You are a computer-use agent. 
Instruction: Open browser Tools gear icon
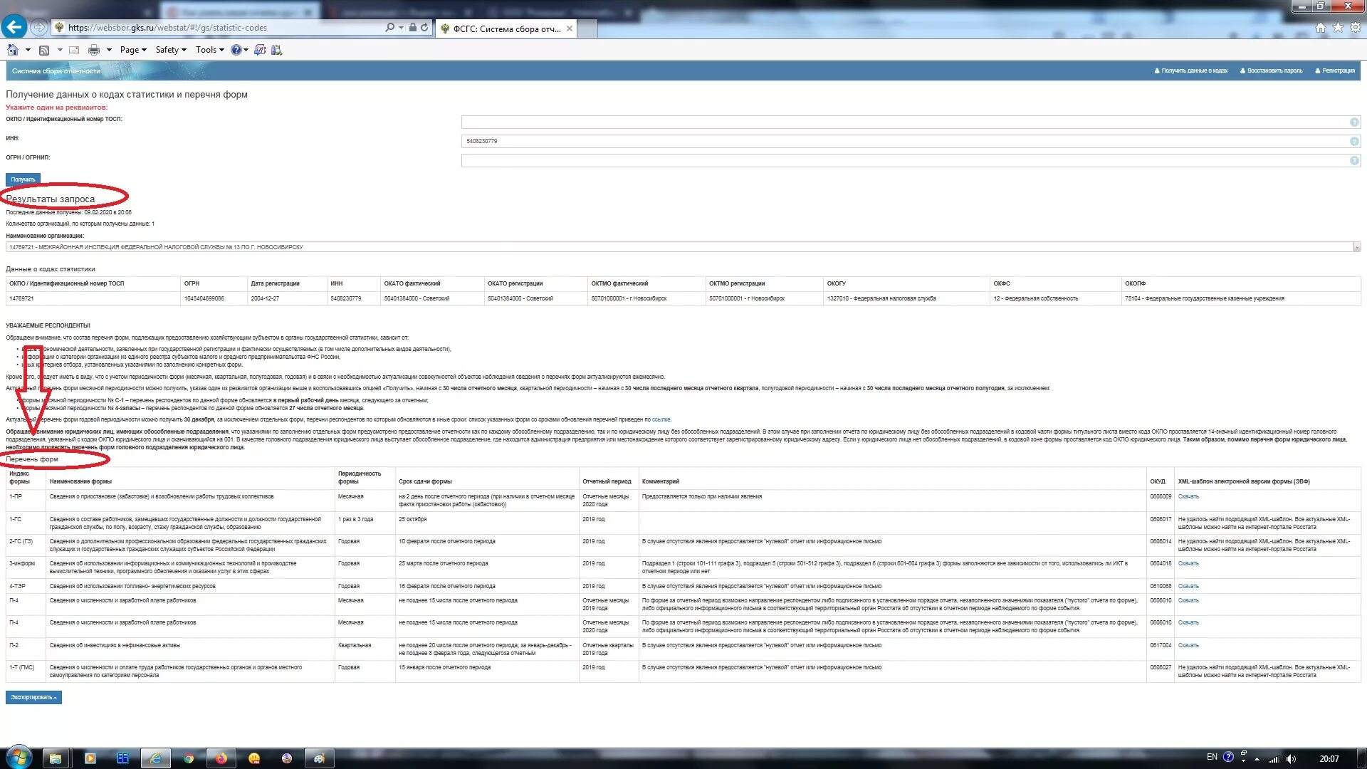(1355, 28)
